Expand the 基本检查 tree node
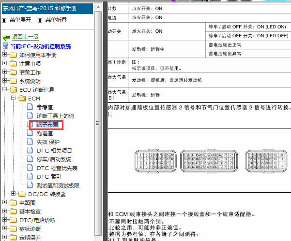This screenshot has height=241, width=291. coord(5,211)
